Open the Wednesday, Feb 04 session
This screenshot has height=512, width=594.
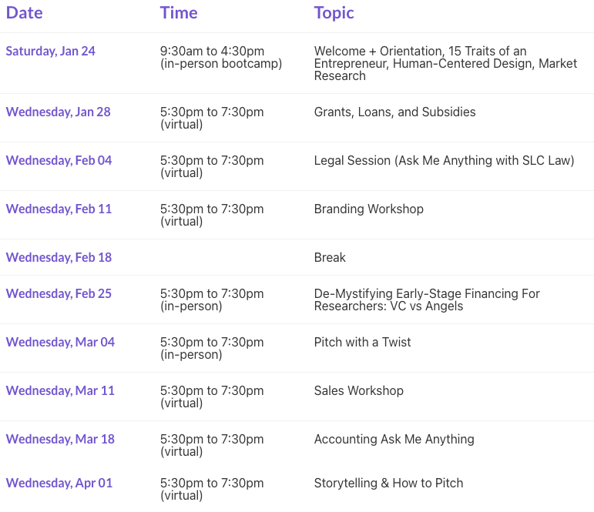point(59,161)
